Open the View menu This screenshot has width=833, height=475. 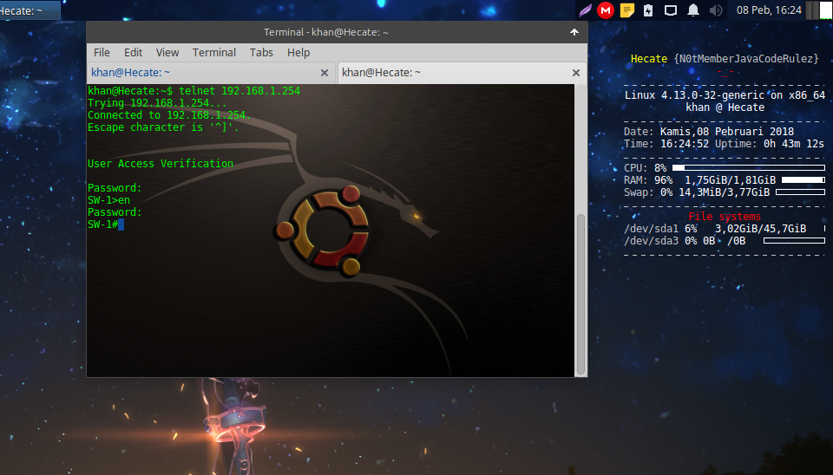point(167,53)
